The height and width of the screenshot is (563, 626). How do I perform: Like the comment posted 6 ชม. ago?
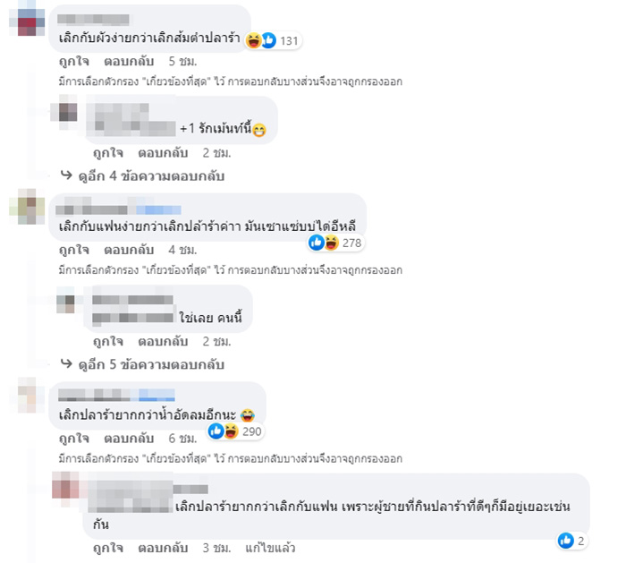pyautogui.click(x=74, y=439)
